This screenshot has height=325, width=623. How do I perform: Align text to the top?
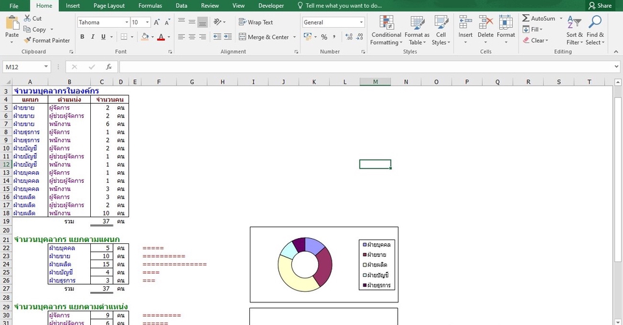(x=182, y=22)
